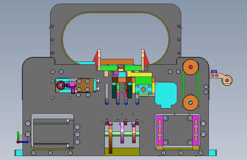Select the left magenta slotted bracket
The width and height of the screenshot is (247, 160).
point(160,130)
